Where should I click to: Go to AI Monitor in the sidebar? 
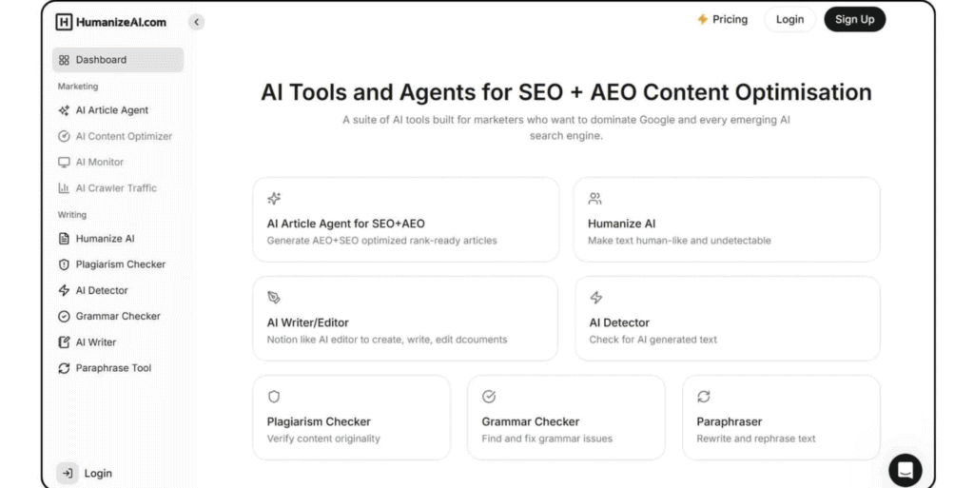99,162
